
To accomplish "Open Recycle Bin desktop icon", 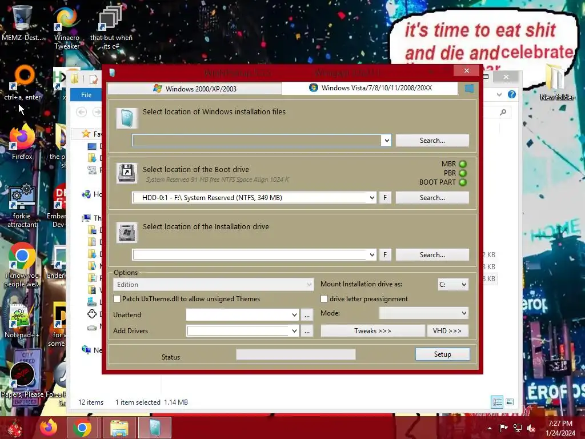I will 22,23.
